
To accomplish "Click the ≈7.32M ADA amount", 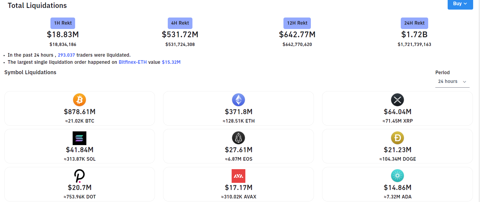I will point(397,197).
